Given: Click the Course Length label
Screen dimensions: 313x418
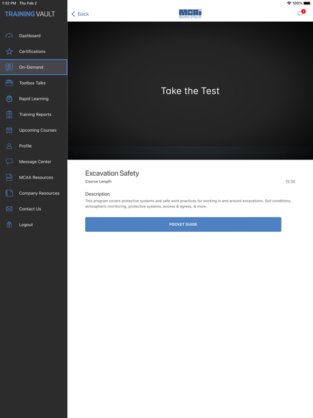Looking at the screenshot, I should tap(98, 182).
